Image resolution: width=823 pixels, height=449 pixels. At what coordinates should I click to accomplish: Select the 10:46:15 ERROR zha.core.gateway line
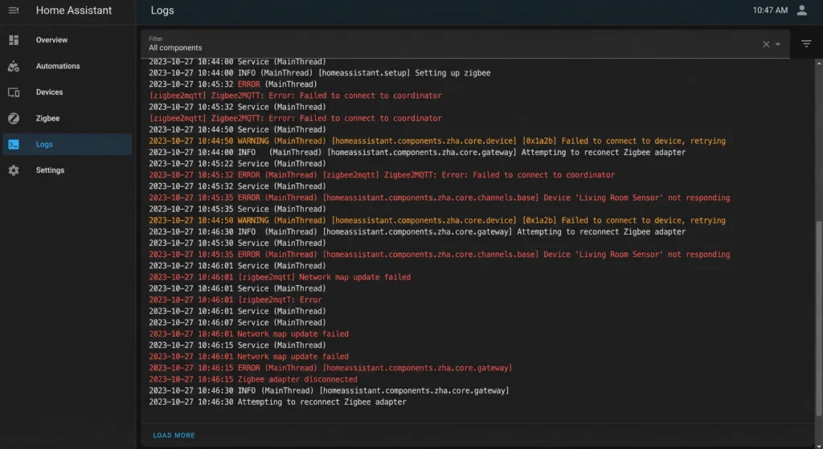pyautogui.click(x=330, y=368)
